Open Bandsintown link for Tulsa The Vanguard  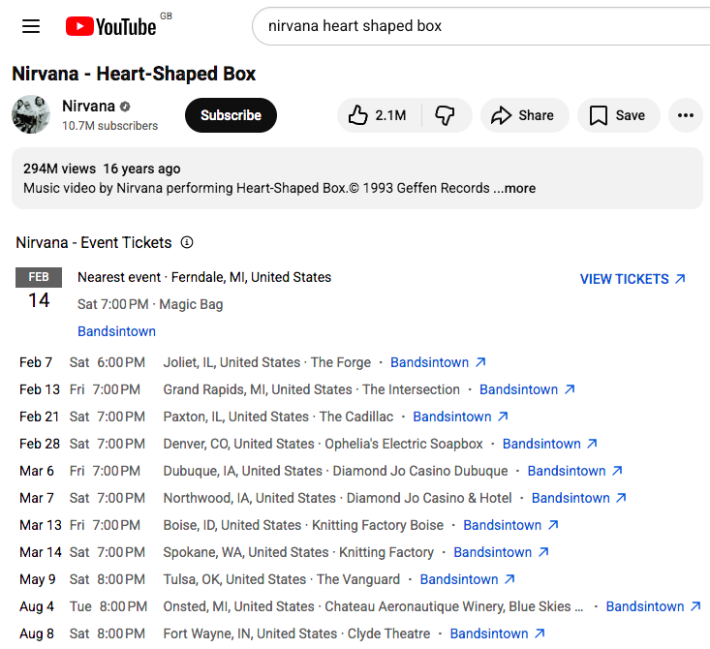click(468, 579)
